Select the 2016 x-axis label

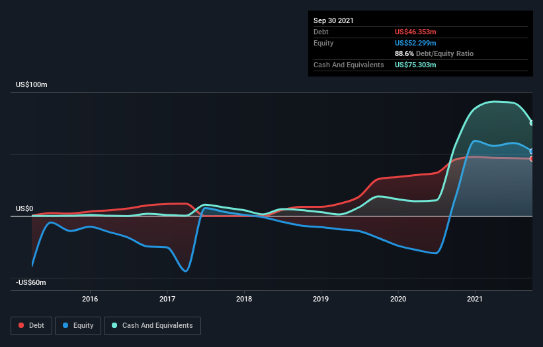point(90,299)
